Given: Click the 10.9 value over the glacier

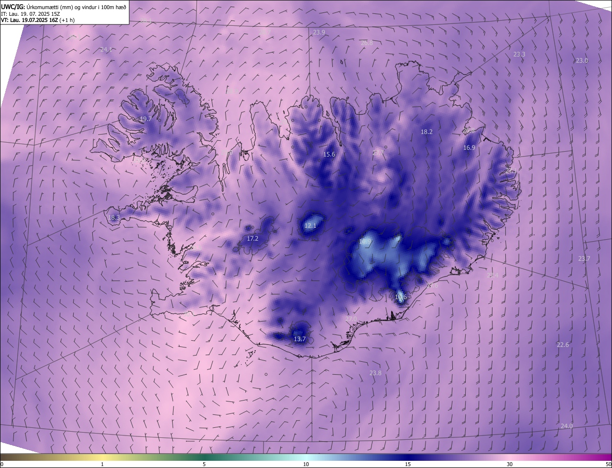Looking at the screenshot, I should click(365, 242).
